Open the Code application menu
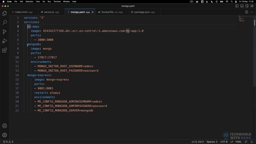This screenshot has width=256, height=144. tap(9, 2)
